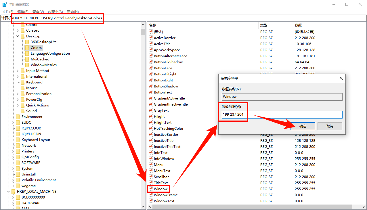
Task: Click the registry address bar path
Action: 183,18
